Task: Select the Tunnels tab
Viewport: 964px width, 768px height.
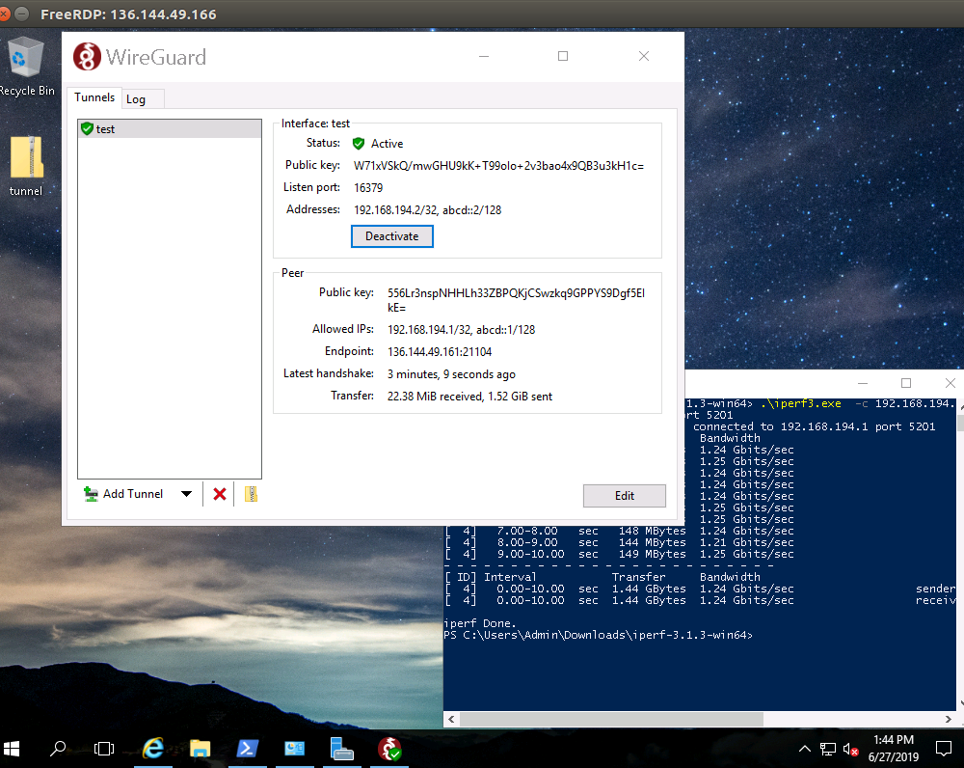Action: [94, 97]
